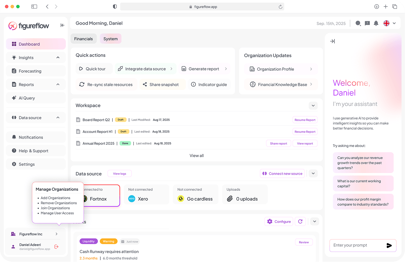
Task: Toggle the browser sidebar in Safari toolbar
Action: pyautogui.click(x=34, y=6)
